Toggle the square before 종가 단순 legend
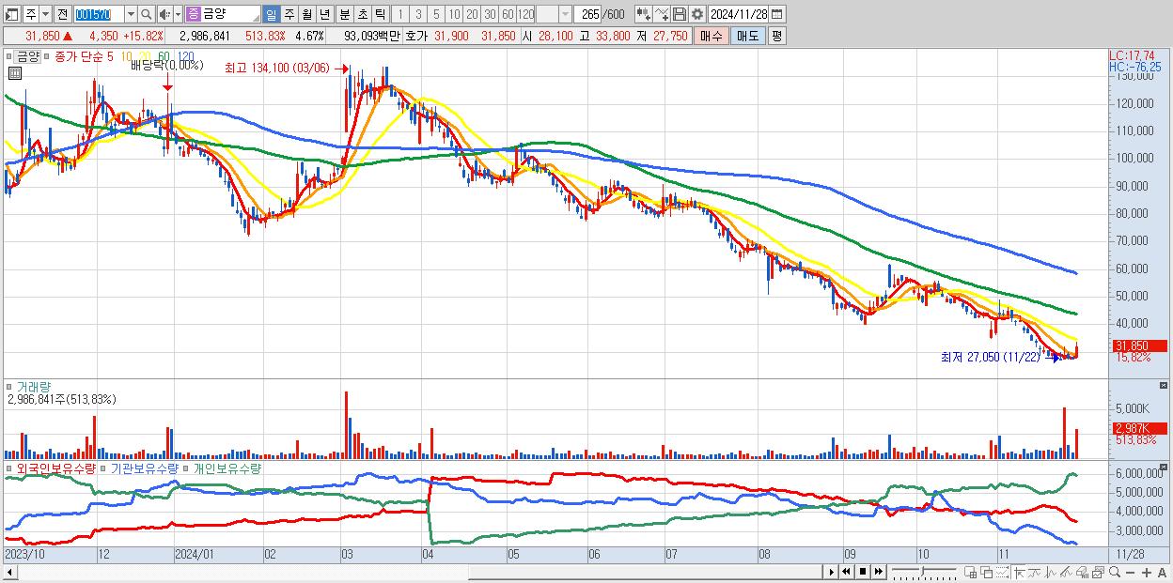Screen dimensions: 1173x583 [x=47, y=56]
